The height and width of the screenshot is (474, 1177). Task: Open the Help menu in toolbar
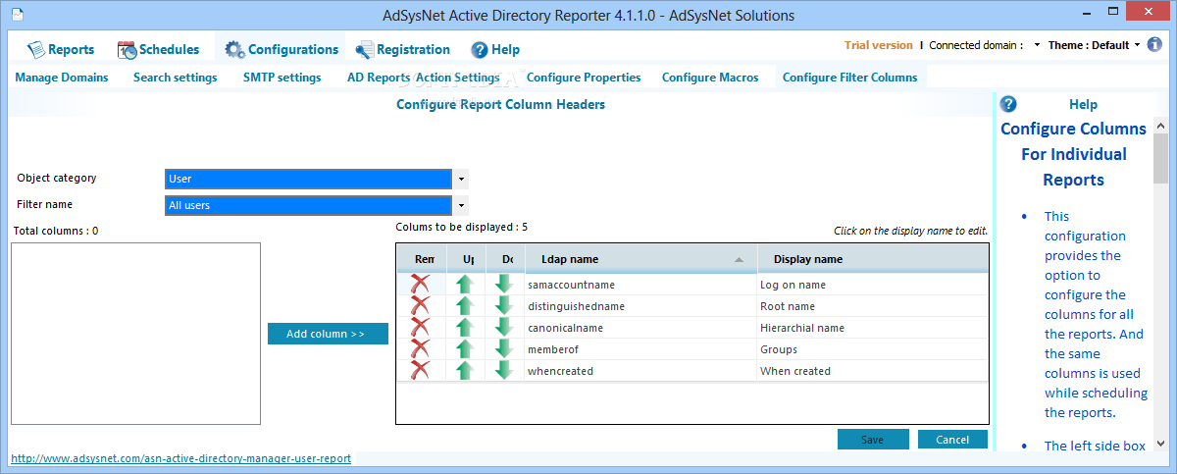[495, 49]
